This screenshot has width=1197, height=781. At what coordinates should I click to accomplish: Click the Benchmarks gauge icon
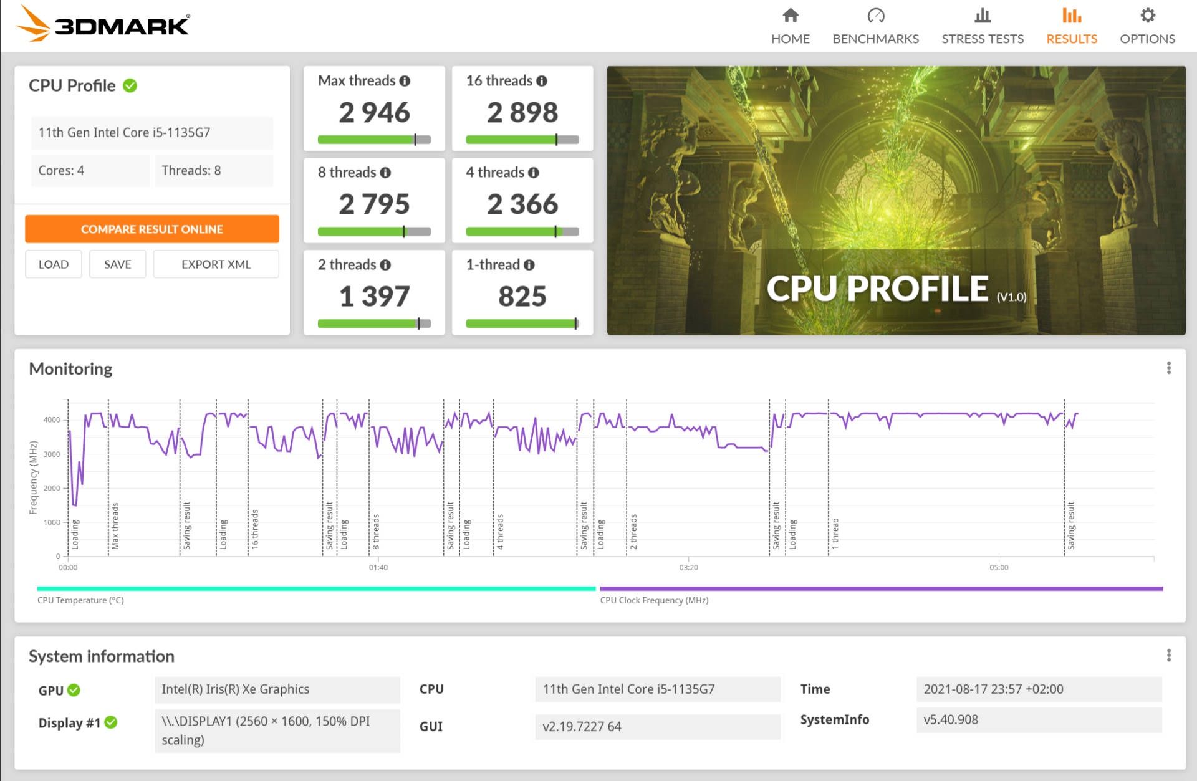876,15
